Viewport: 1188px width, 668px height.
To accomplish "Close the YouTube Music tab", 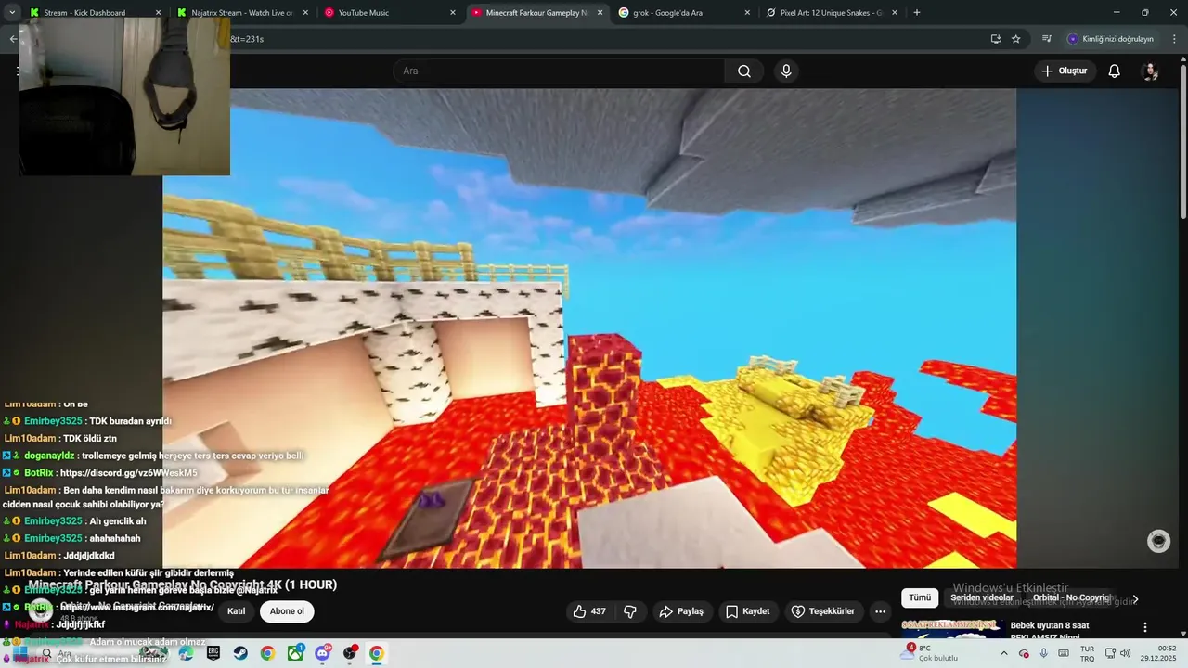I will coord(453,13).
